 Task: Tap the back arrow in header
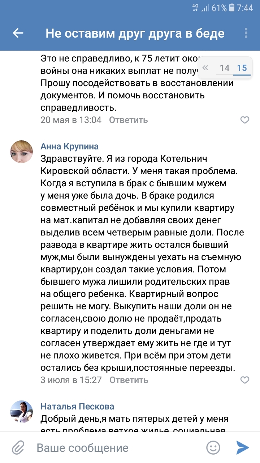click(x=18, y=34)
